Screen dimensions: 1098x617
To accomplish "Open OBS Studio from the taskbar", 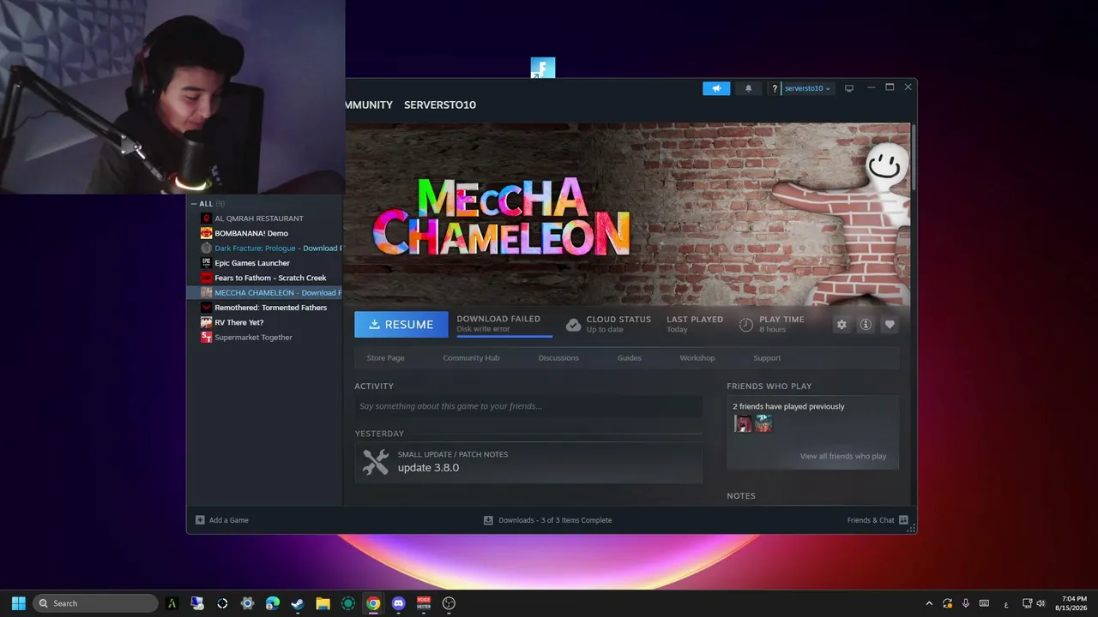I will [449, 603].
